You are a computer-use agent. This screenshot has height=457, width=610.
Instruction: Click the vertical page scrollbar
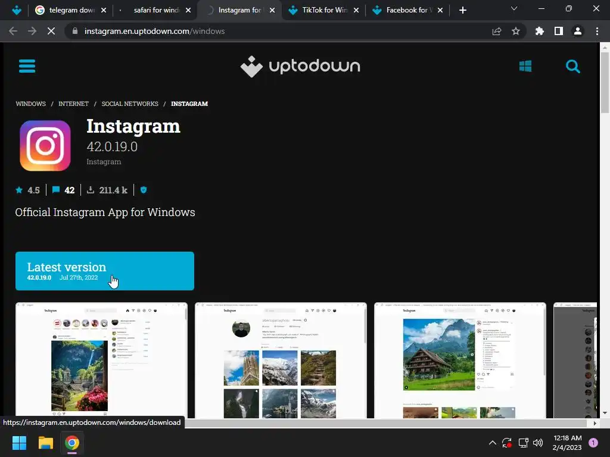[x=605, y=82]
